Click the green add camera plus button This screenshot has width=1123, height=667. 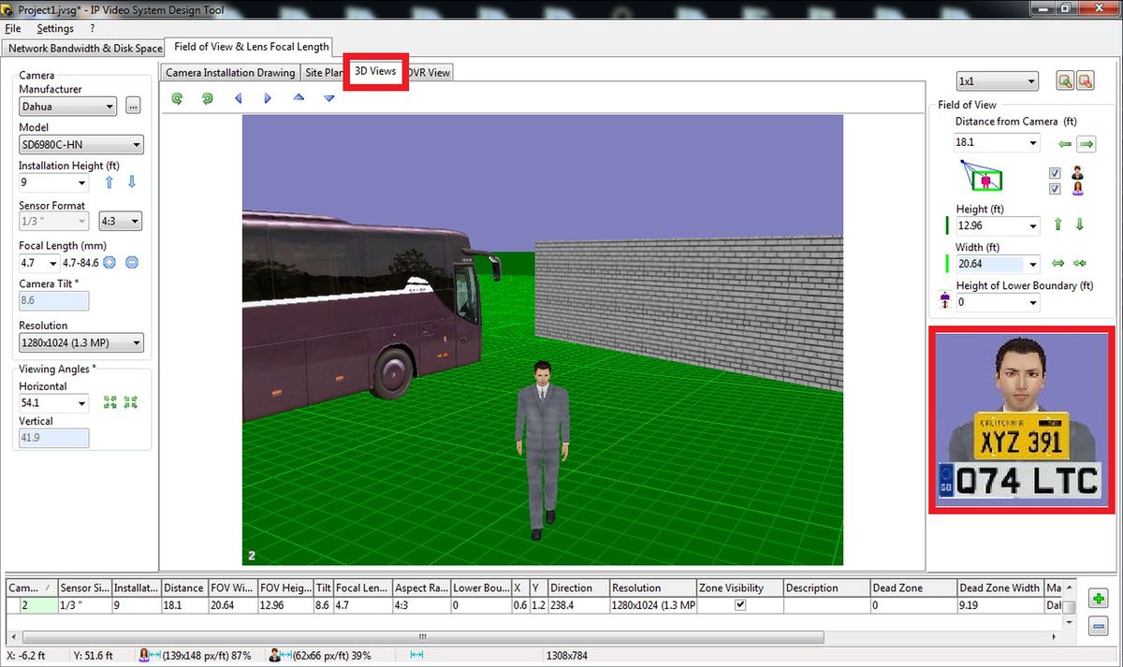(x=1099, y=599)
